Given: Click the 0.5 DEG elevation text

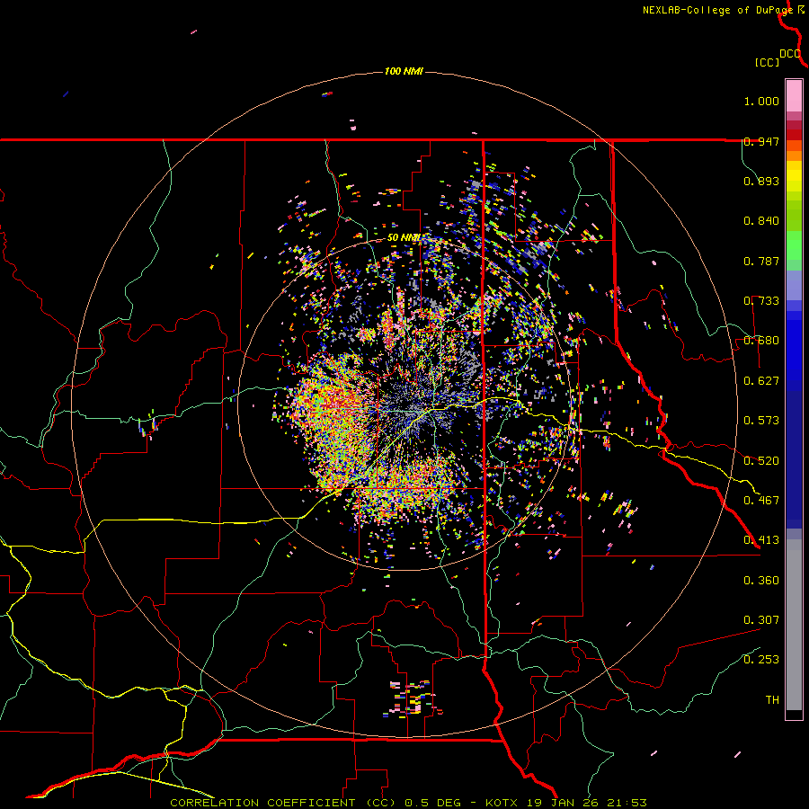Looking at the screenshot, I should [433, 803].
